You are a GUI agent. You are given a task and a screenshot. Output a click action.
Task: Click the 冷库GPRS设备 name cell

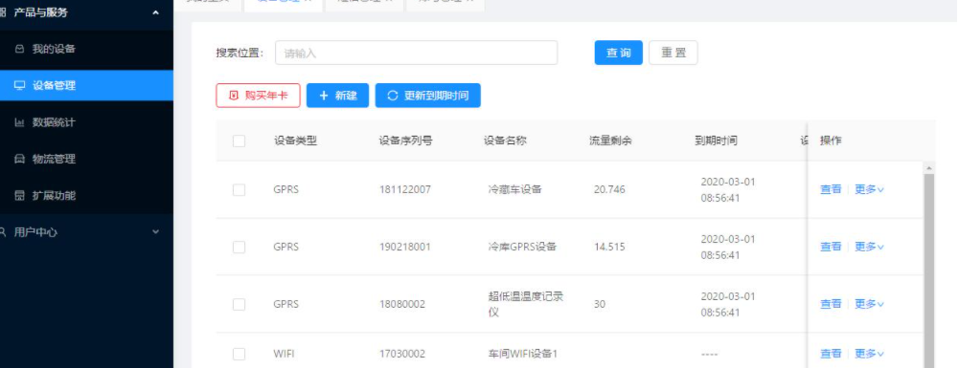(522, 248)
